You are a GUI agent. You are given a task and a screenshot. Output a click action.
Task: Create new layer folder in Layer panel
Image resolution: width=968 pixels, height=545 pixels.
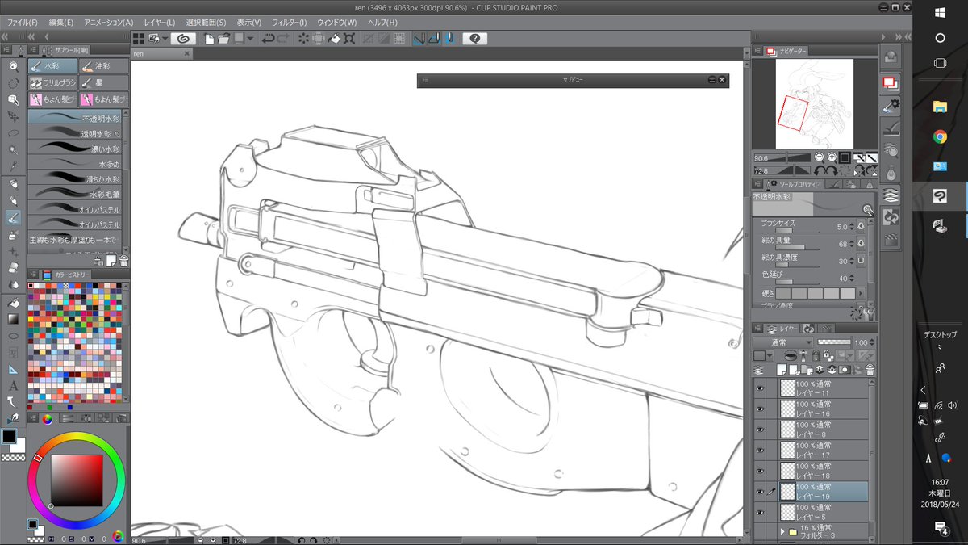tap(806, 369)
